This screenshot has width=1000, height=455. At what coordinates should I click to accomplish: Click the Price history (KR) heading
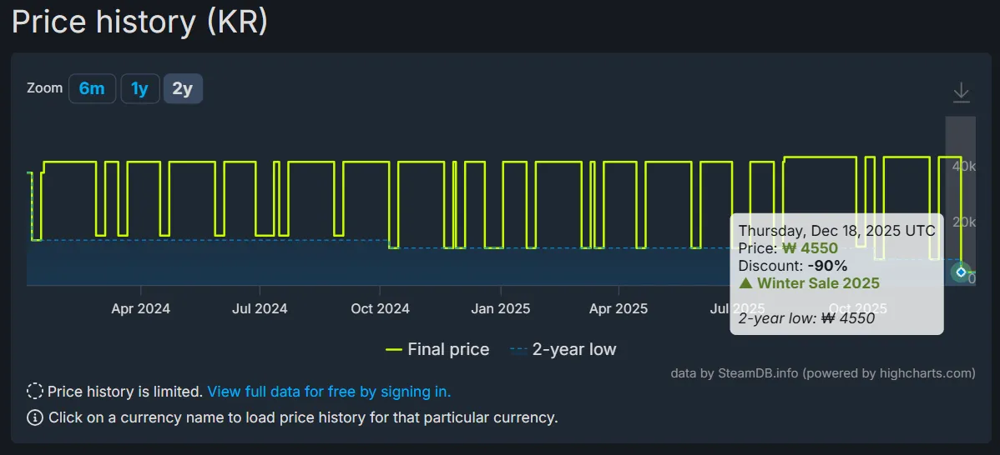(x=139, y=22)
